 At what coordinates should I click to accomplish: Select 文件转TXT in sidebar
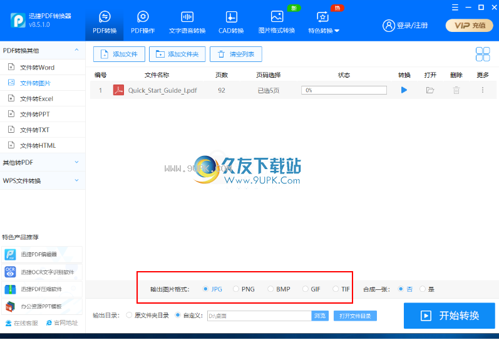point(43,130)
